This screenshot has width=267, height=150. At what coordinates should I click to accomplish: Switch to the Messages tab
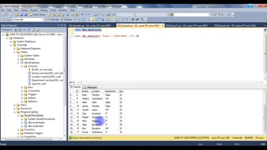[x=90, y=87]
